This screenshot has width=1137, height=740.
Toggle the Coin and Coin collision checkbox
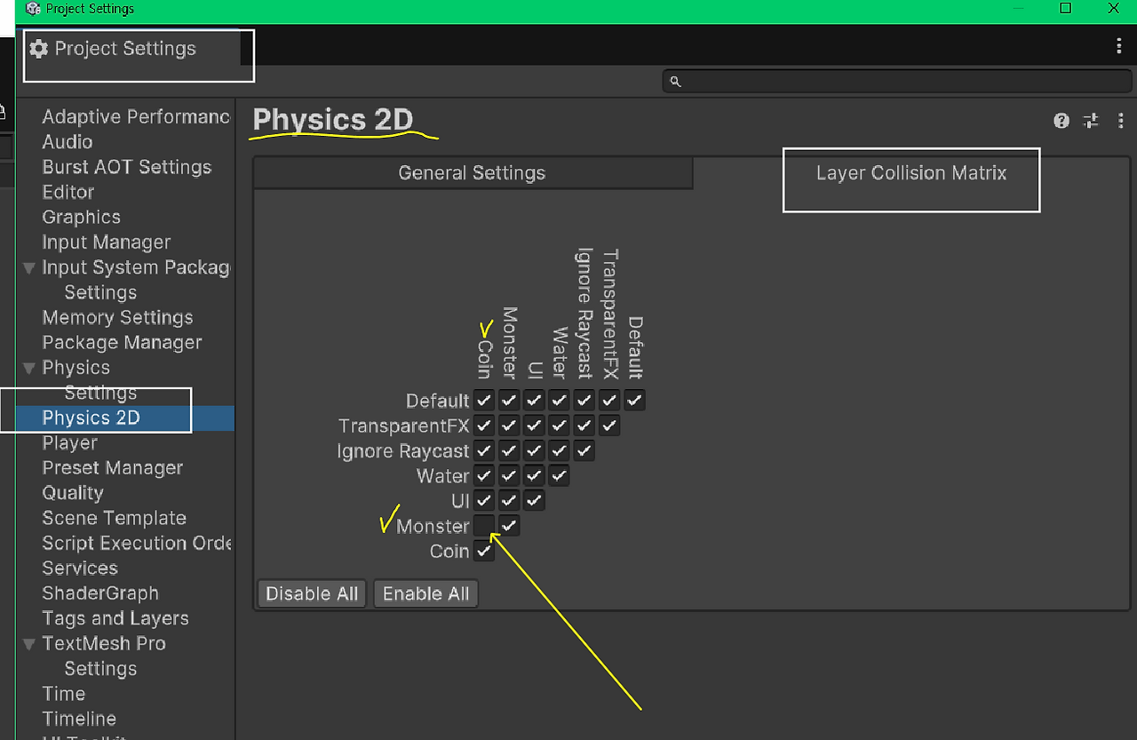[483, 551]
